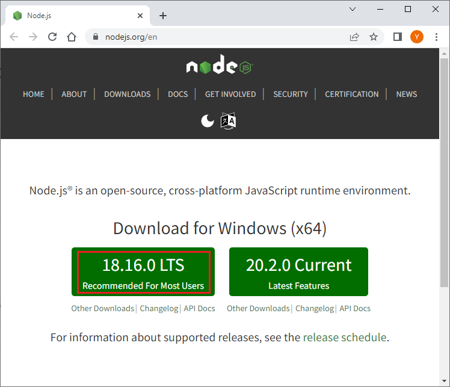Open API Docs under Current
The height and width of the screenshot is (387, 450).
(x=355, y=308)
